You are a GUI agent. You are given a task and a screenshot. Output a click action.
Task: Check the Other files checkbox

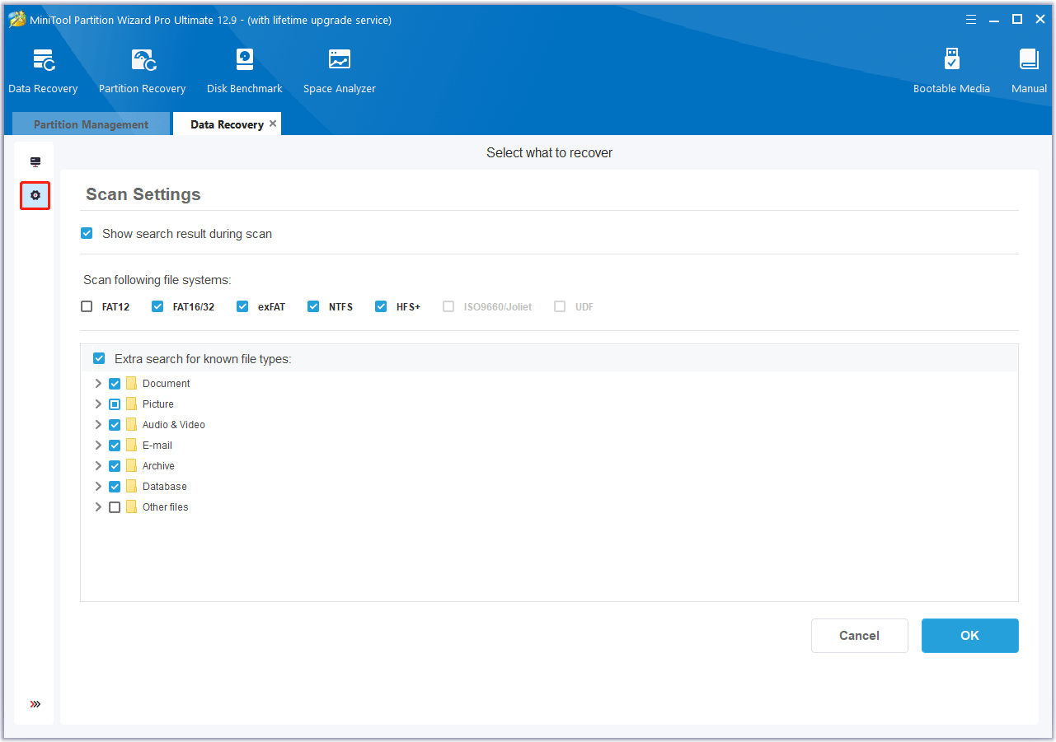tap(115, 507)
